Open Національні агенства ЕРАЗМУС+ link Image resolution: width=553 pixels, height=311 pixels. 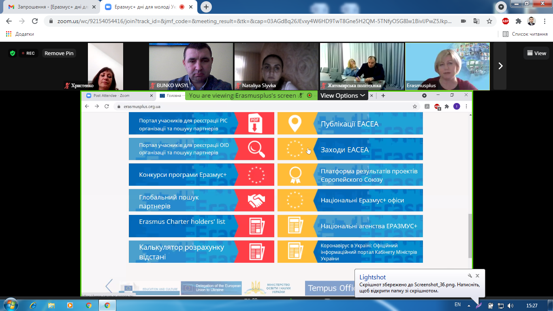350,226
